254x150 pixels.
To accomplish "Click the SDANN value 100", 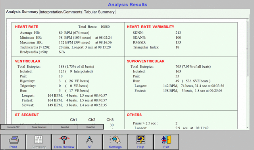I will (178, 37).
